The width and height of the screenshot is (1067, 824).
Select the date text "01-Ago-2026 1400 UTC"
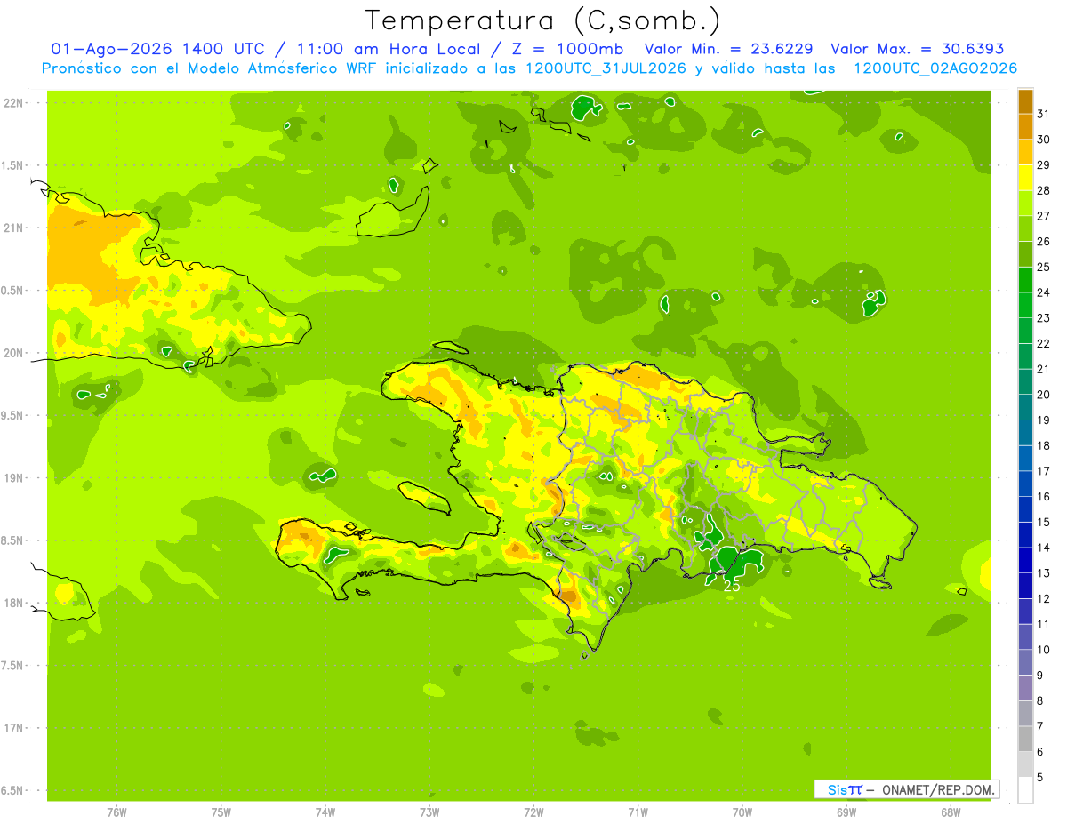coord(160,49)
